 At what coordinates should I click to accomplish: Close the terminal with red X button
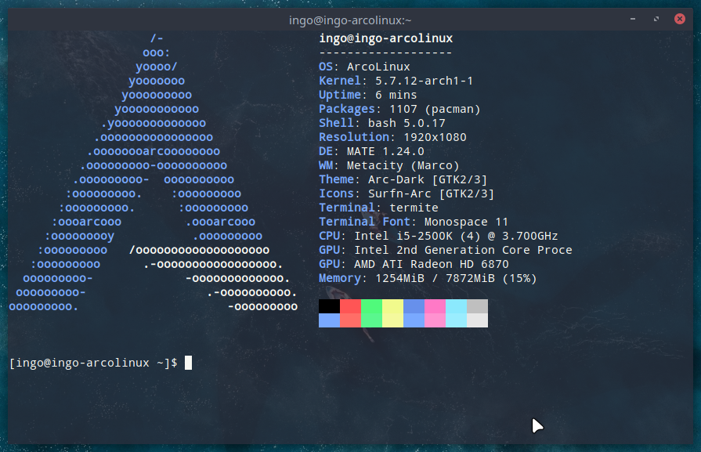click(x=680, y=19)
